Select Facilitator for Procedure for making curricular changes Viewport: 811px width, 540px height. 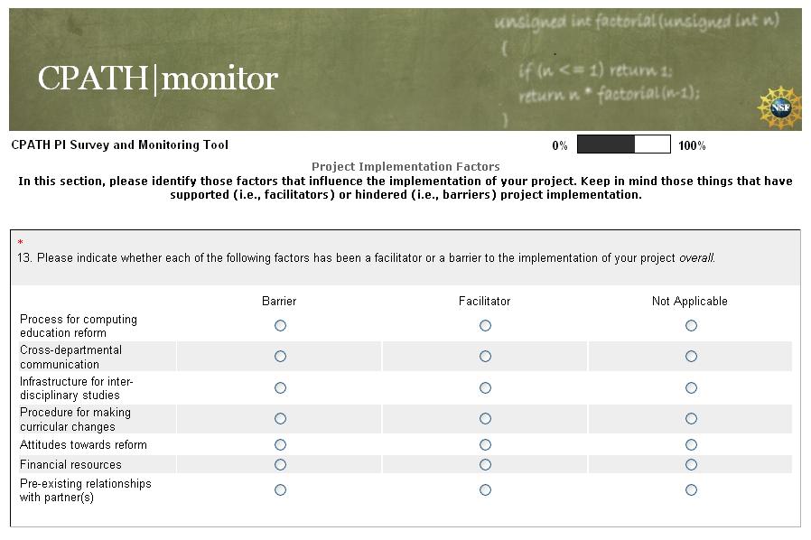(485, 419)
